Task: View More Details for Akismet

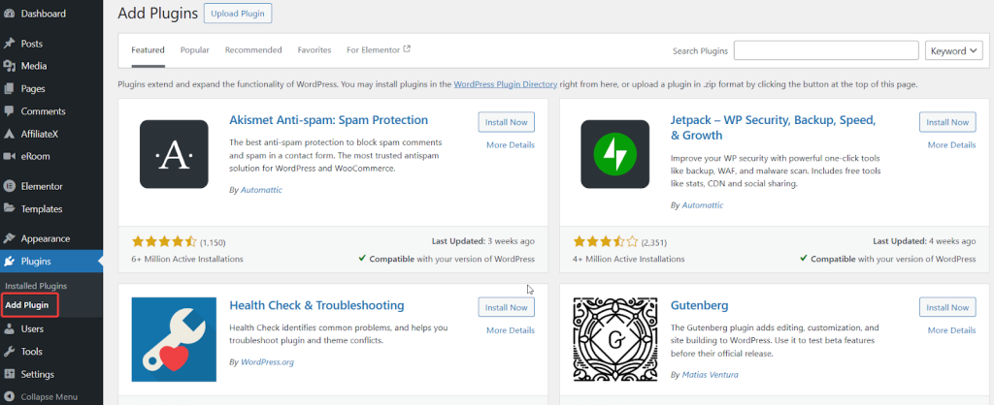Action: (x=511, y=145)
